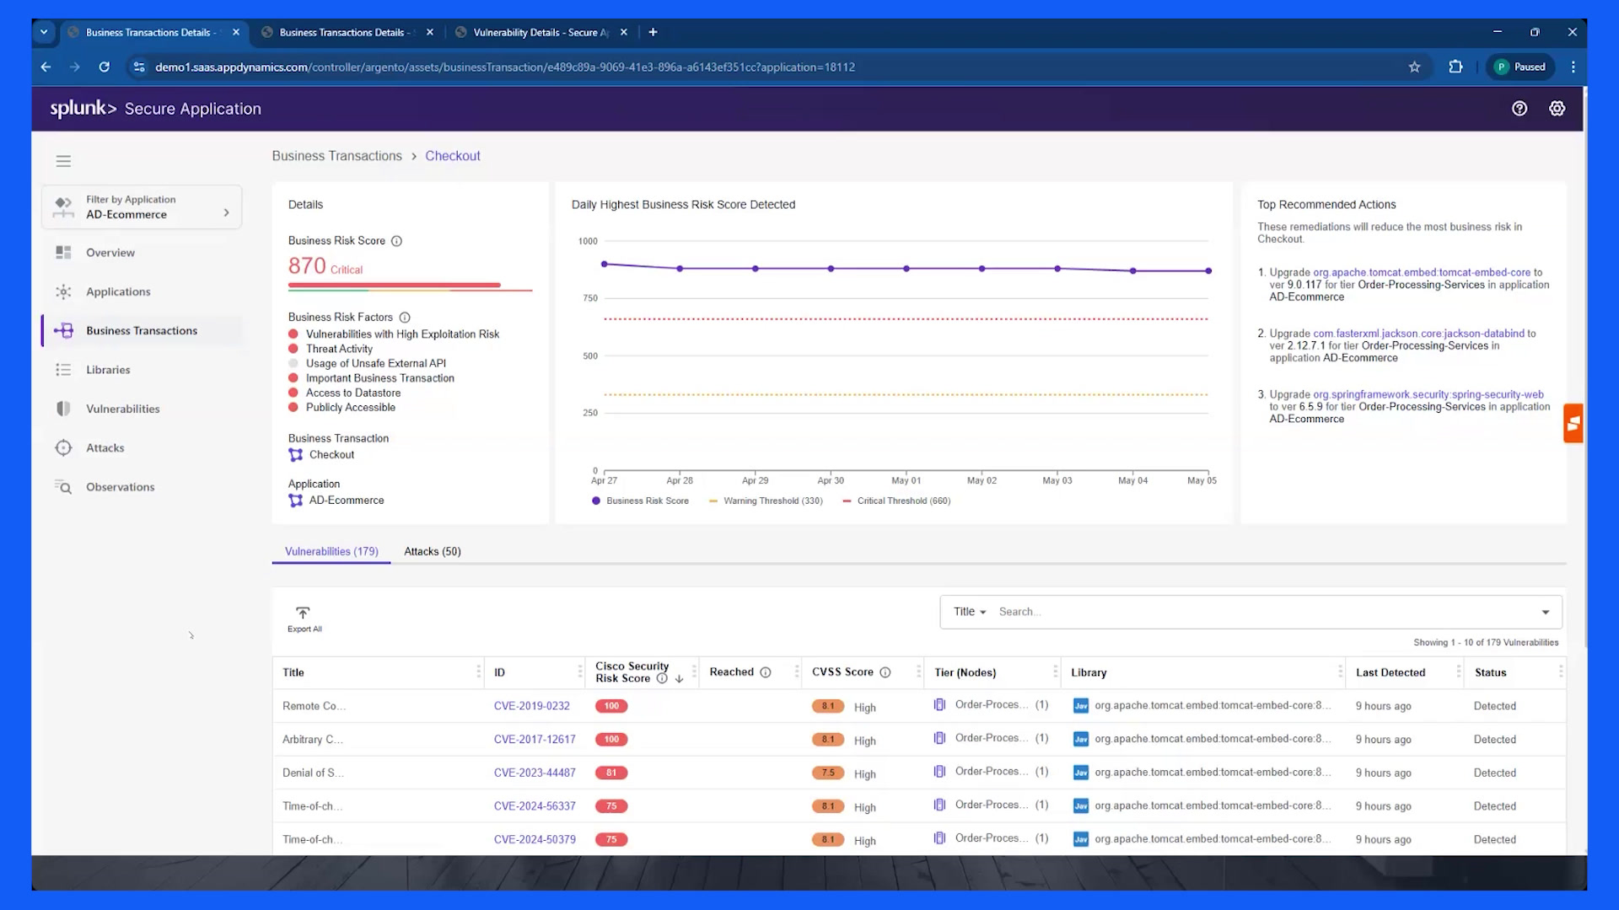Screen dimensions: 1619x910
Task: Bookmark this page with star icon
Action: coord(1414,67)
